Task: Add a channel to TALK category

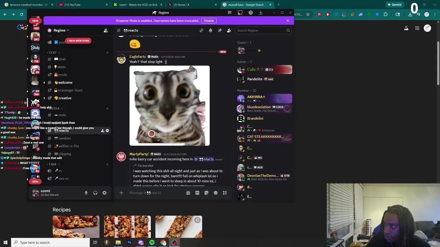Action: pyautogui.click(x=107, y=164)
